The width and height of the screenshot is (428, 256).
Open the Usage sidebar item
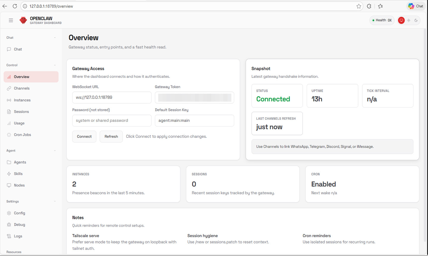[x=19, y=123]
